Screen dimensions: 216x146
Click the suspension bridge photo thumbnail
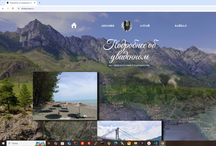[129, 131]
